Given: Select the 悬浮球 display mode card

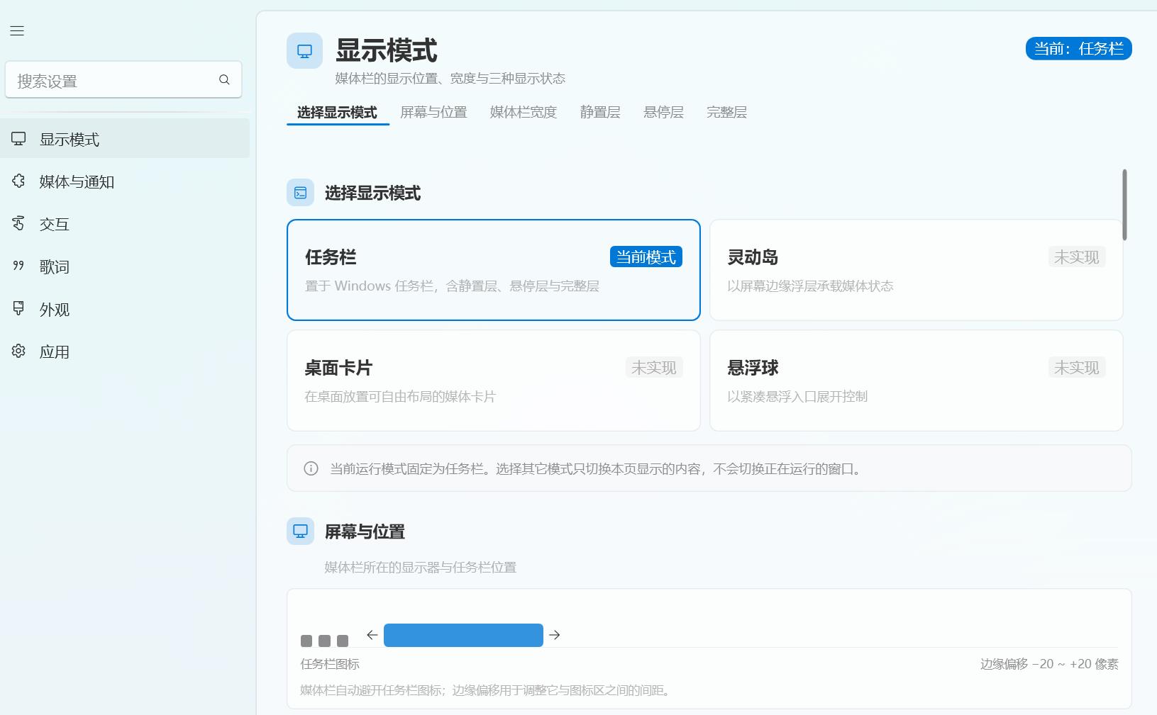Looking at the screenshot, I should pyautogui.click(x=917, y=381).
